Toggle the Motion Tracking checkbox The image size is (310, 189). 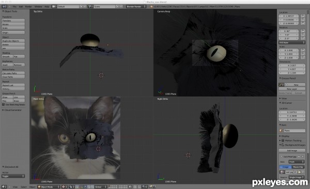283,140
